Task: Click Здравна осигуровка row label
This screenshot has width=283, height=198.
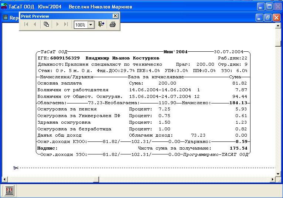Action: click(64, 123)
